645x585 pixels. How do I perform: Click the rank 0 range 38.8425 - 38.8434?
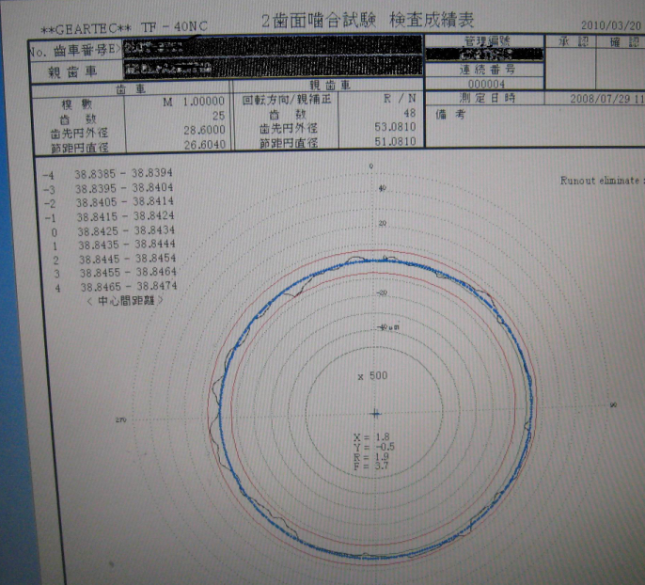click(x=126, y=230)
